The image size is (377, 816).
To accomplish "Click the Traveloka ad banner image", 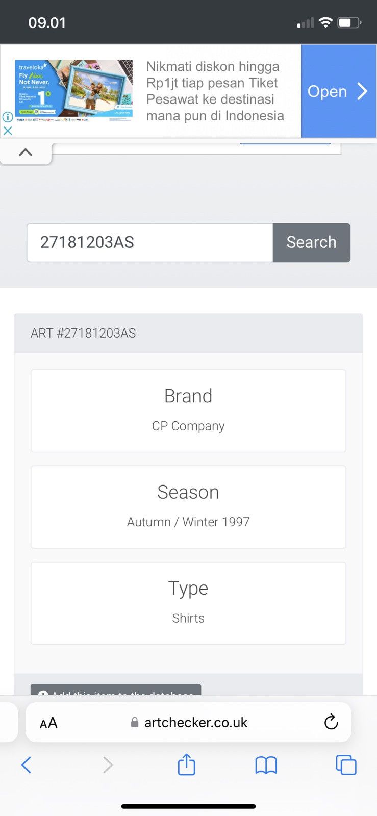I will [74, 91].
